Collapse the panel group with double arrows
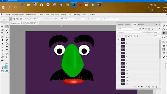Viewport: 167px width, 94px height. pyautogui.click(x=156, y=25)
